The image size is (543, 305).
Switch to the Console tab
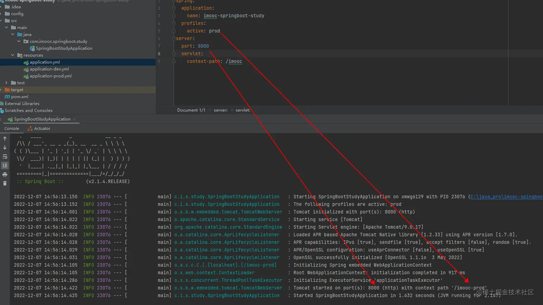(11, 128)
